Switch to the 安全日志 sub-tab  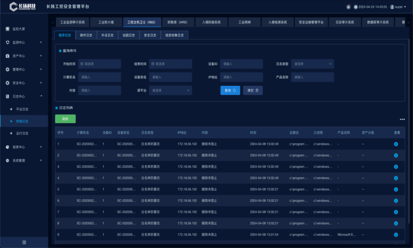click(x=150, y=35)
